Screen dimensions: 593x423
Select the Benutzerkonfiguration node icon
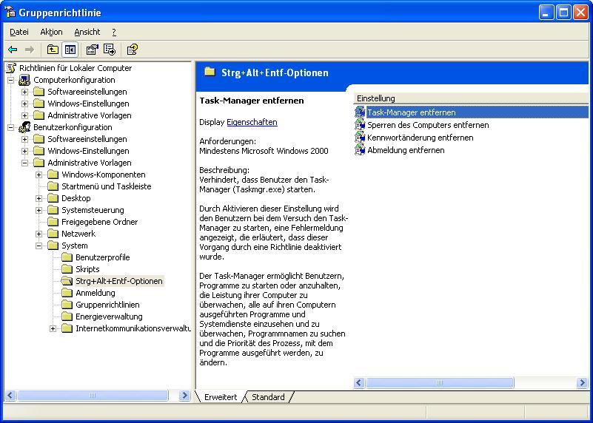[24, 127]
